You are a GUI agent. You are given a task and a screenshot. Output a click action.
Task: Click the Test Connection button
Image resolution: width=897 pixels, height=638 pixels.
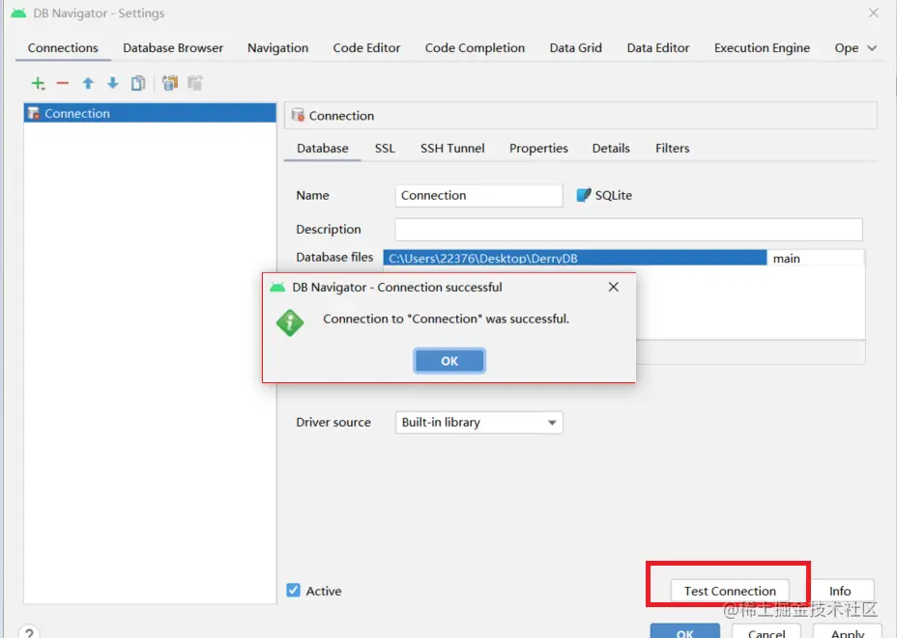tap(730, 591)
